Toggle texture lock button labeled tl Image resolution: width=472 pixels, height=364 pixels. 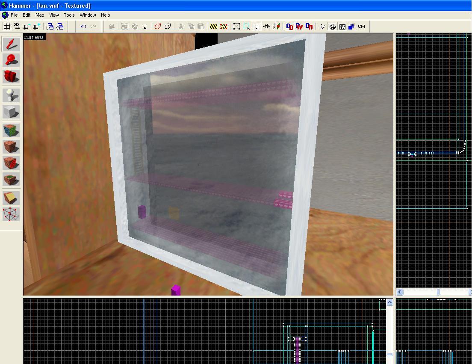[x=257, y=27]
